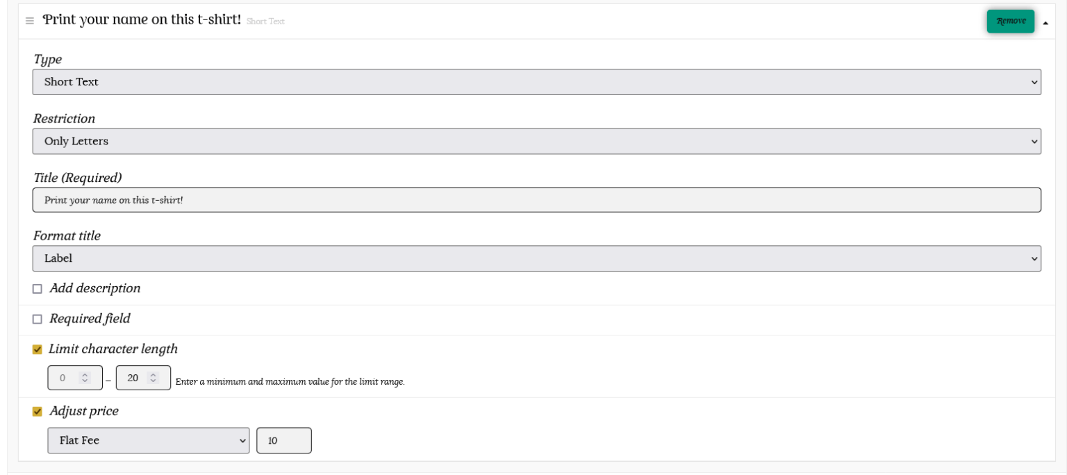Increase the minimum limit with the up arrow
1067x475 pixels.
click(85, 375)
